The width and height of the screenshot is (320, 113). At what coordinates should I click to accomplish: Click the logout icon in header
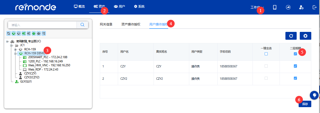(x=314, y=7)
